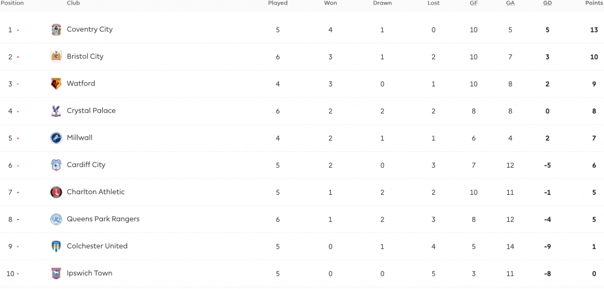Click the Points column header
604x289 pixels.
tap(594, 3)
